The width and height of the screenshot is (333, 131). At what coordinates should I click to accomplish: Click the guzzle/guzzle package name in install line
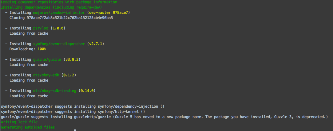click(47, 60)
